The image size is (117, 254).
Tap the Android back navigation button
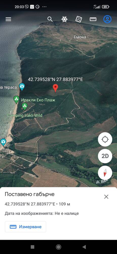click(x=84, y=247)
